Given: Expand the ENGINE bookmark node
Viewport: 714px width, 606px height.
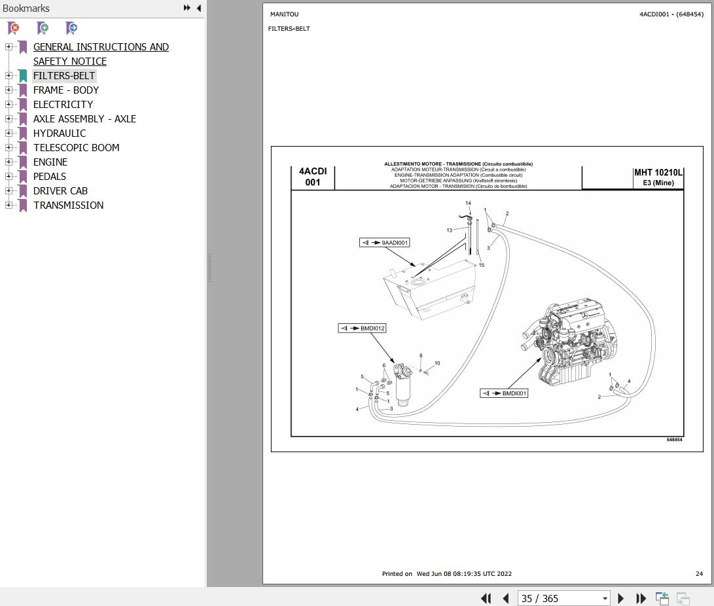Looking at the screenshot, I should click(9, 162).
